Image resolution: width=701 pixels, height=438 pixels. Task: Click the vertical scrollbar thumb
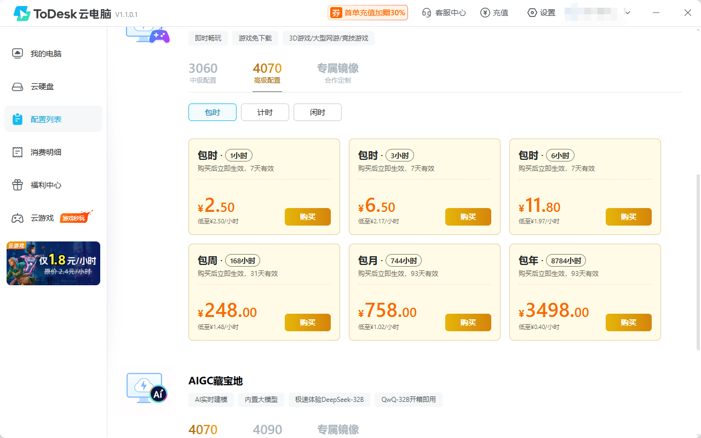(x=698, y=262)
